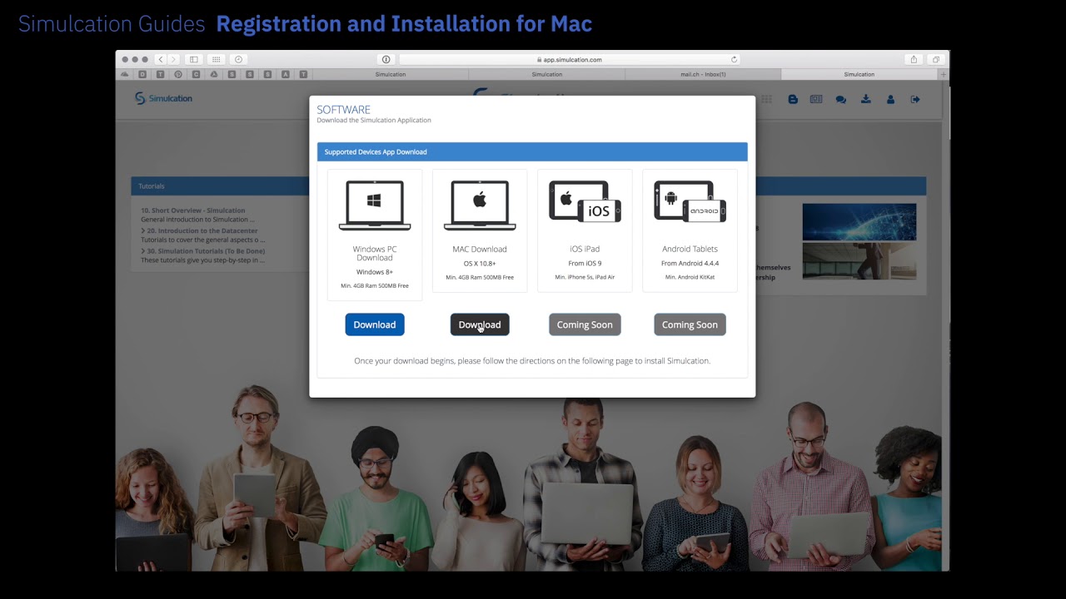
Task: Open the cloud pinned tab
Action: [125, 74]
